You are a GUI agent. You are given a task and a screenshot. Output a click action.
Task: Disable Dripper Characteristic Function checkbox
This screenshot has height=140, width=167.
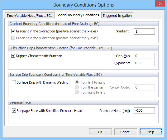(13, 56)
